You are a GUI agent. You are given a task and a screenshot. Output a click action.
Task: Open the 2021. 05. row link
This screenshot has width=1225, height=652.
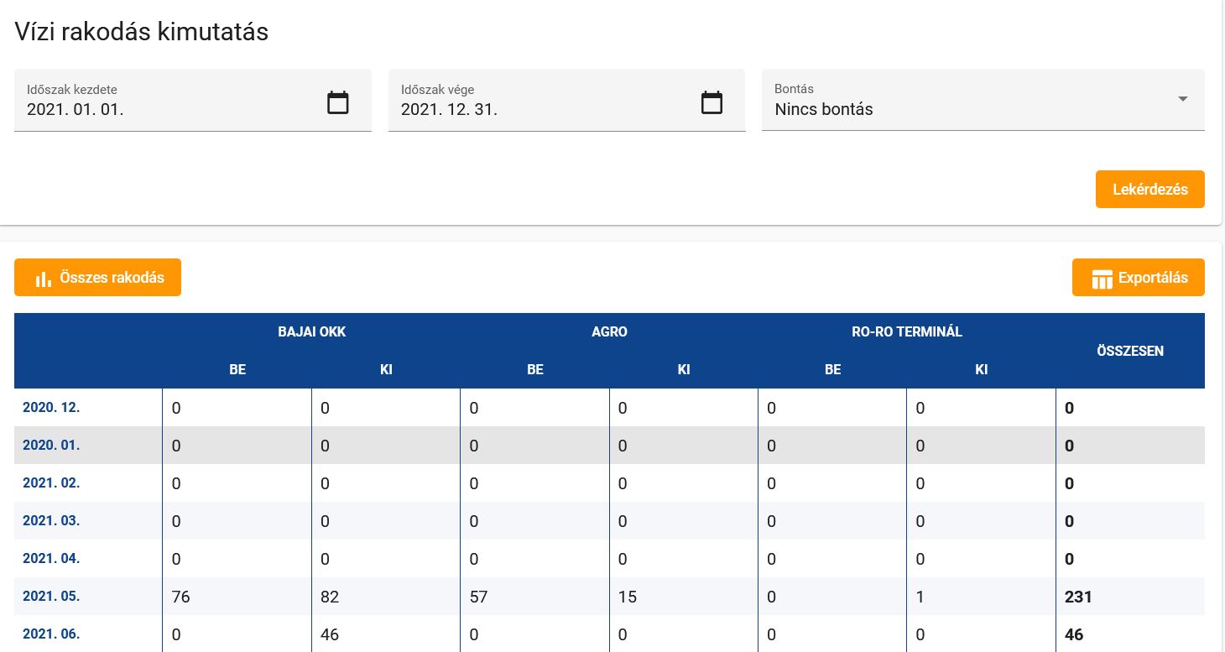point(51,597)
